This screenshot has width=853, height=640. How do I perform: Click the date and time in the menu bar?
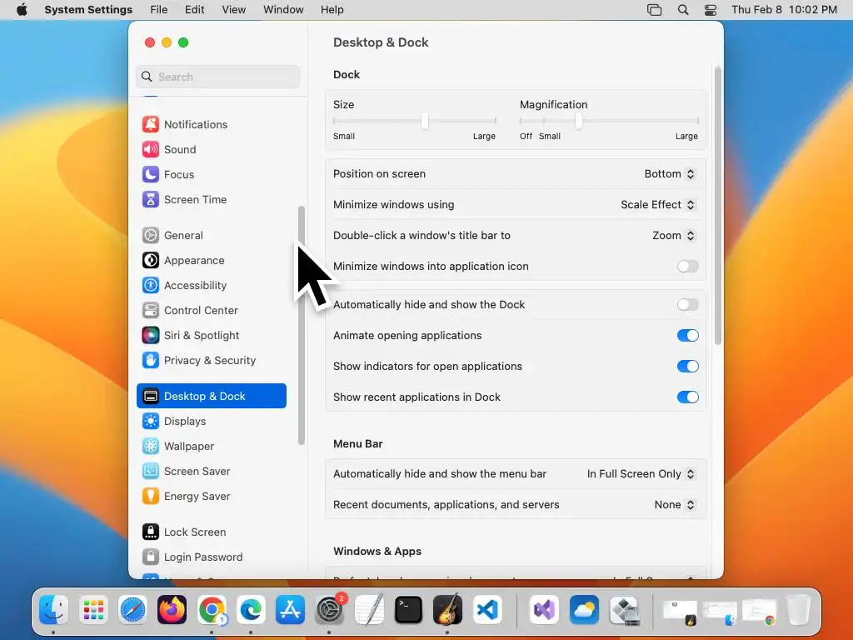tap(784, 10)
